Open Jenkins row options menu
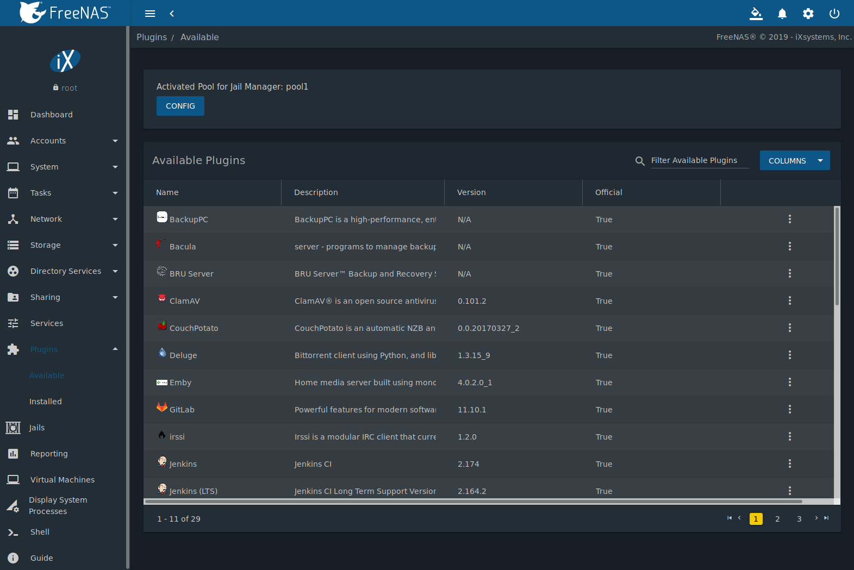The width and height of the screenshot is (854, 570). [x=790, y=463]
